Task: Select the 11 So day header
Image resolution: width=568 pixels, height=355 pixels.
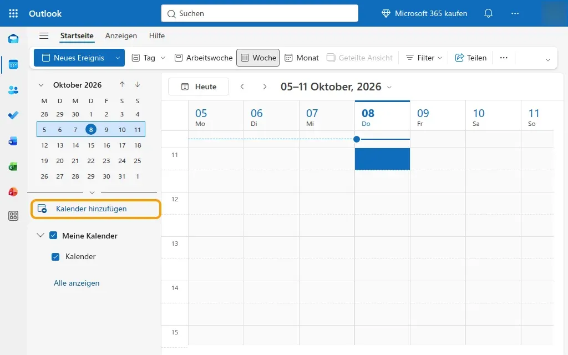Action: [x=537, y=116]
